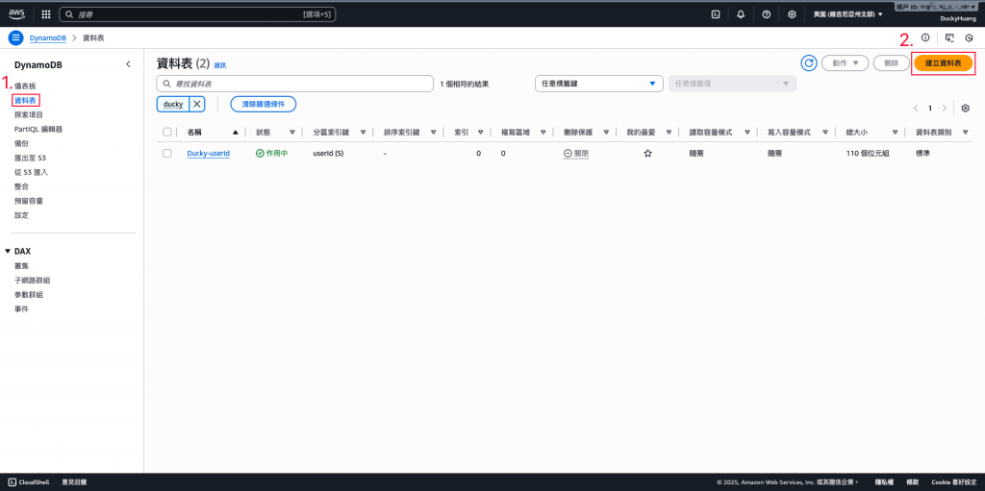Click the 關閉 deletion protection status

point(576,153)
